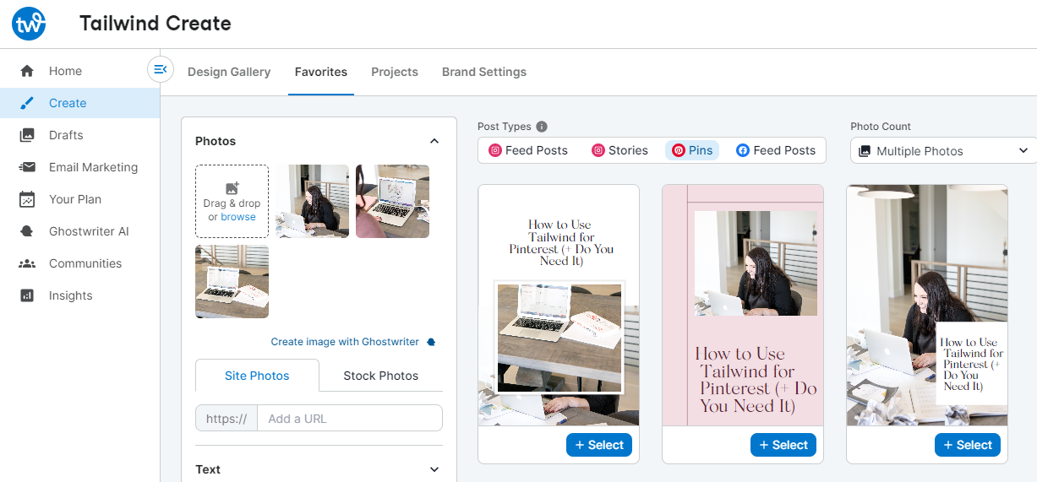Collapse the sidebar with the toggle icon
This screenshot has width=1037, height=482.
coord(161,69)
